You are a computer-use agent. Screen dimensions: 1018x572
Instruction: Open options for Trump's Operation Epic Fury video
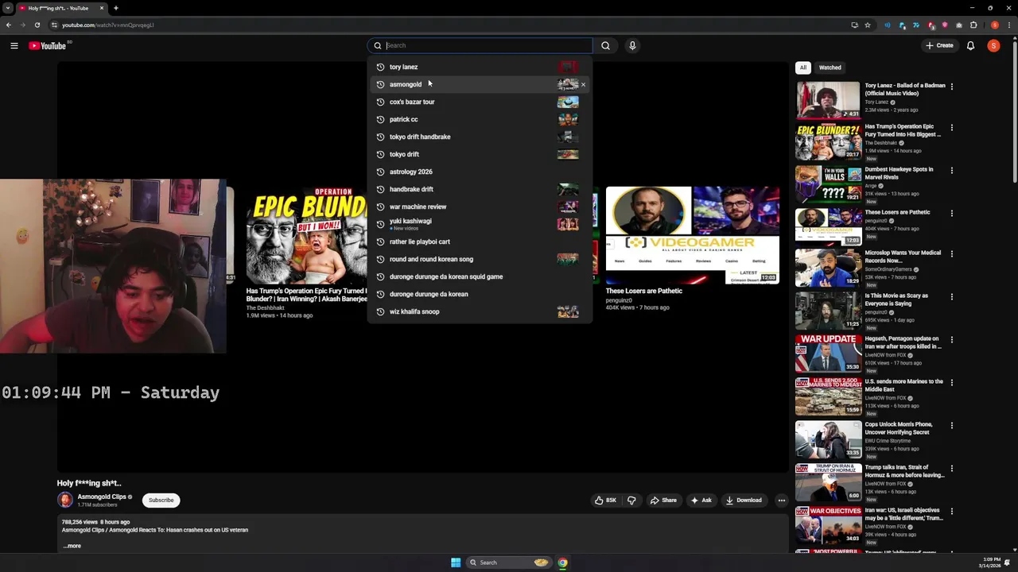952,127
